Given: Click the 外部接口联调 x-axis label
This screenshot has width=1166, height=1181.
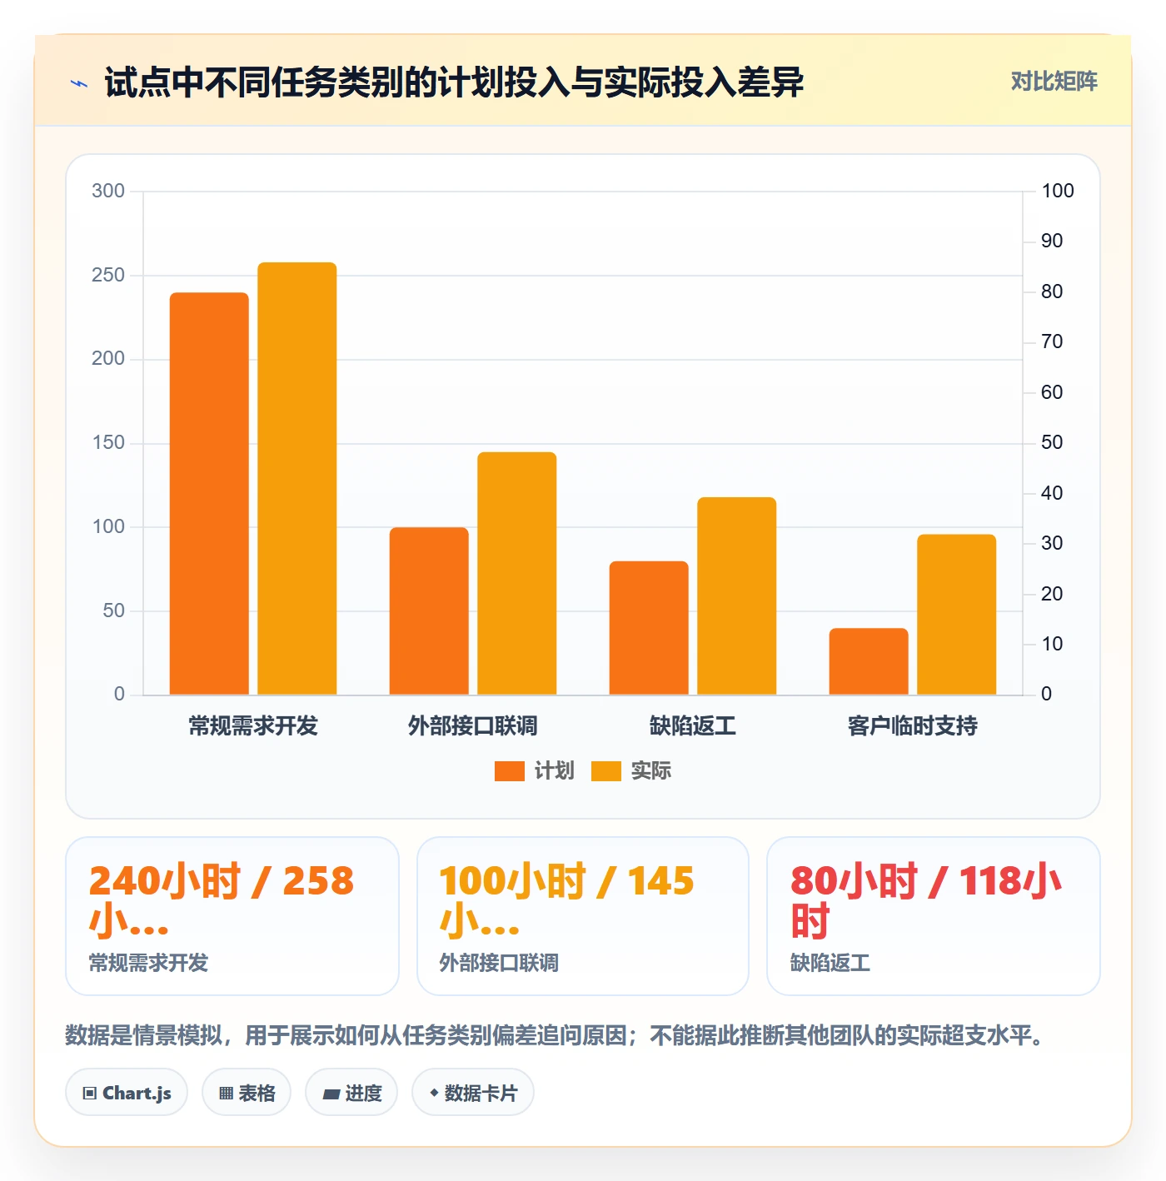Looking at the screenshot, I should [473, 726].
